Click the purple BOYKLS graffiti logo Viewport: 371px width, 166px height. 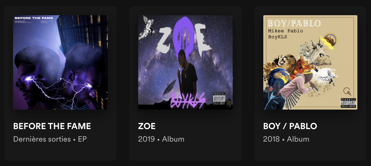pos(188,101)
